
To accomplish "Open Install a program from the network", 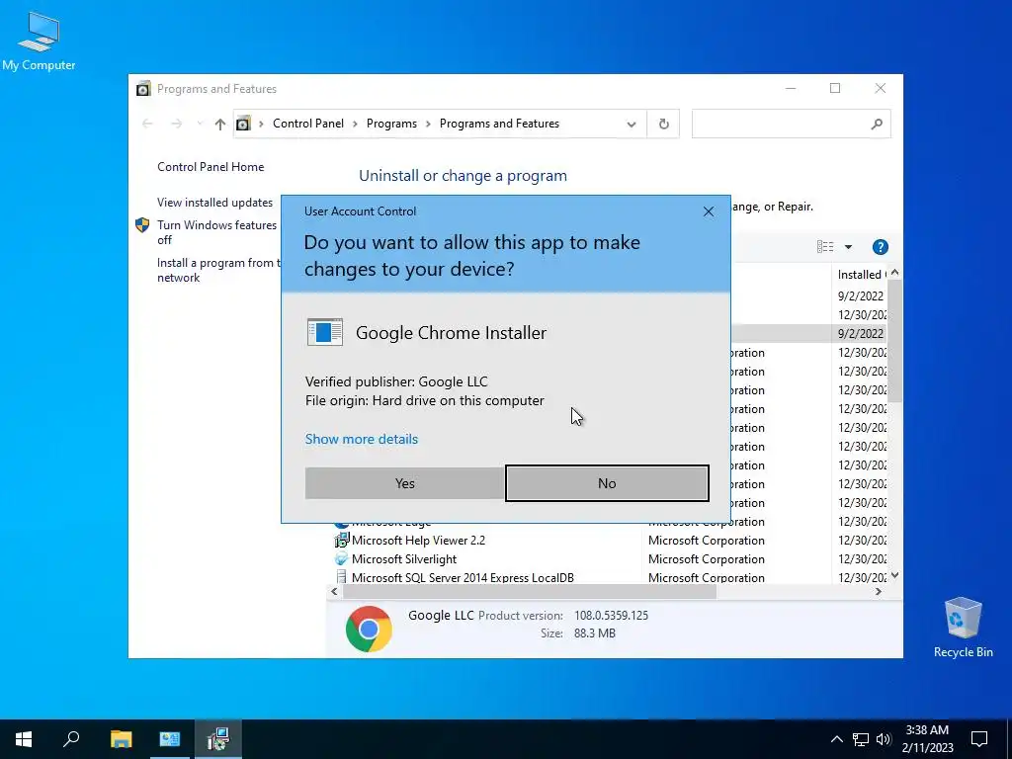I will [x=218, y=271].
